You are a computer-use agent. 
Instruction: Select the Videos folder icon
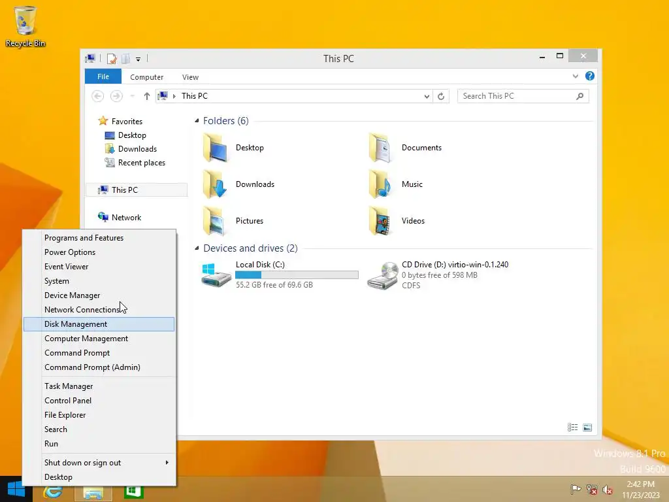[x=380, y=221]
